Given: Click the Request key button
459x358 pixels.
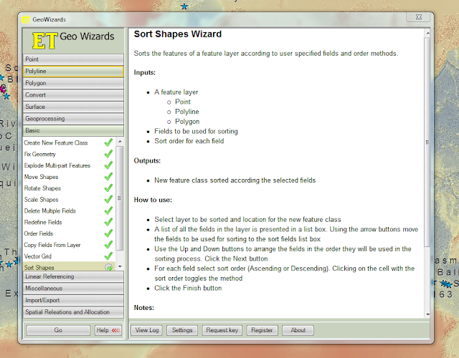Looking at the screenshot, I should [222, 330].
